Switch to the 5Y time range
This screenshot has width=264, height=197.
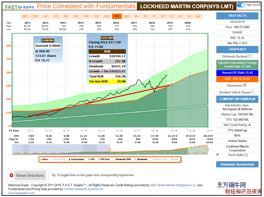[171, 16]
